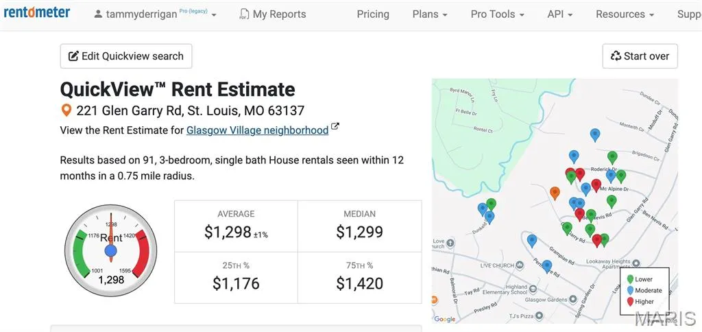702x332 pixels.
Task: Click the topmost blue map marker
Action: 595,134
